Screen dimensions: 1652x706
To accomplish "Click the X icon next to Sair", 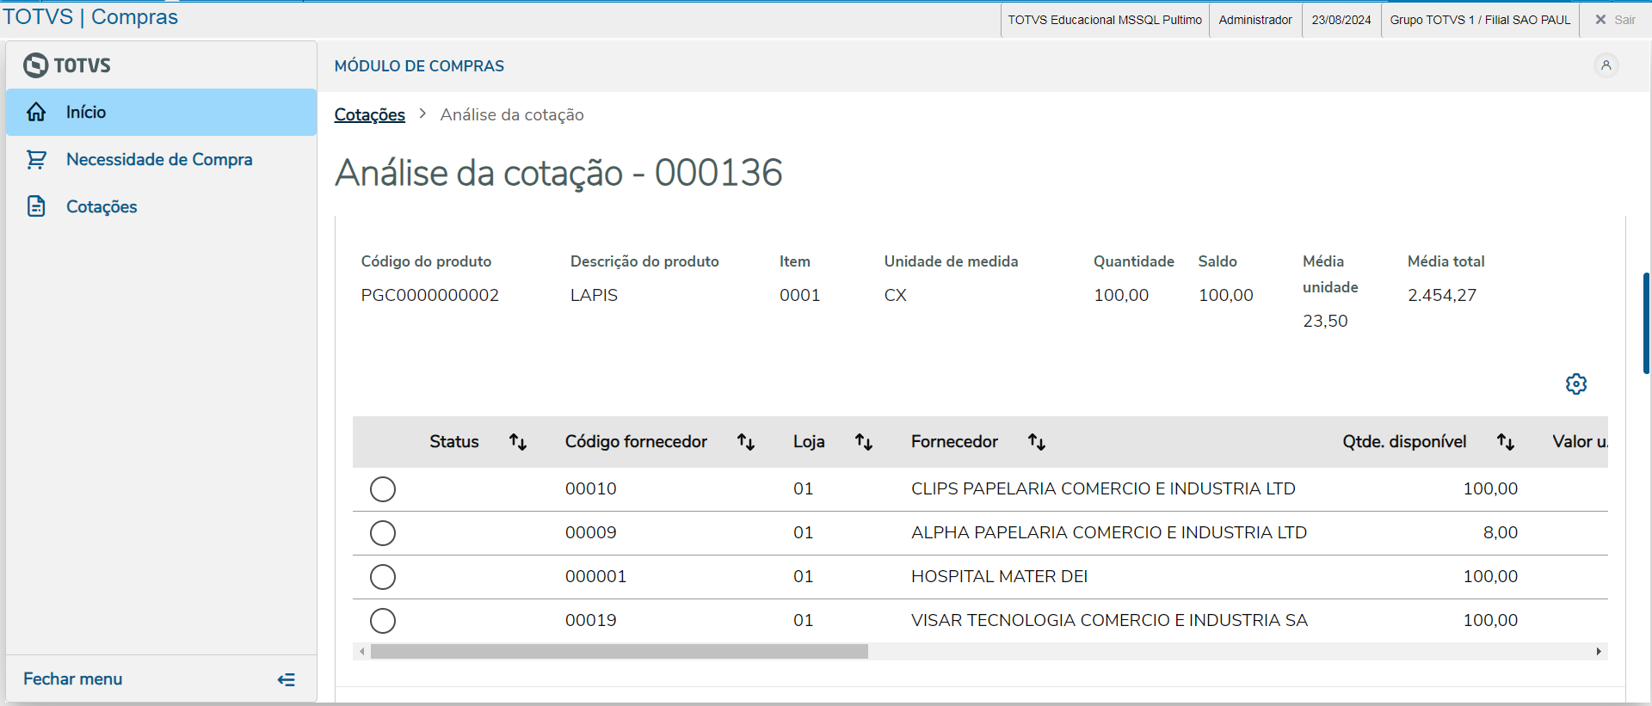I will [1600, 20].
